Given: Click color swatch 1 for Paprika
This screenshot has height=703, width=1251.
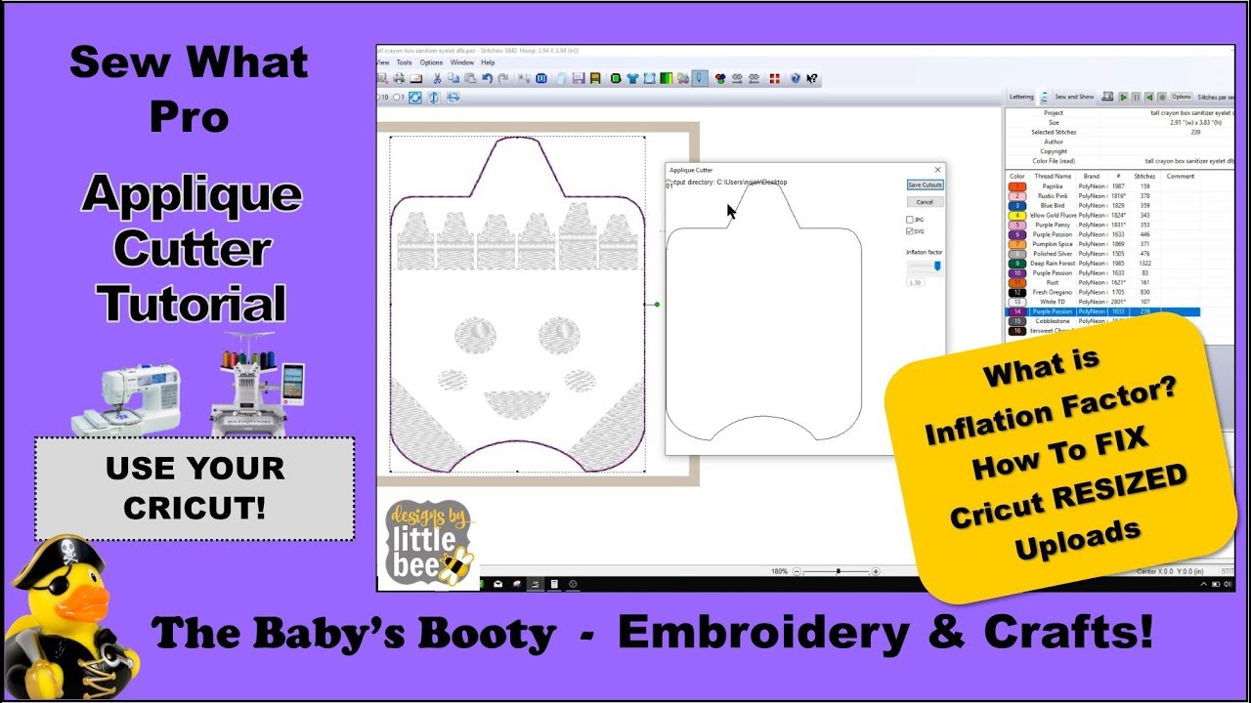Looking at the screenshot, I should coord(1017,186).
